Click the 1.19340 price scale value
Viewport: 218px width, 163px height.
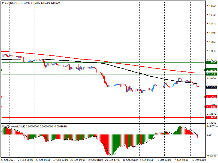pos(212,15)
